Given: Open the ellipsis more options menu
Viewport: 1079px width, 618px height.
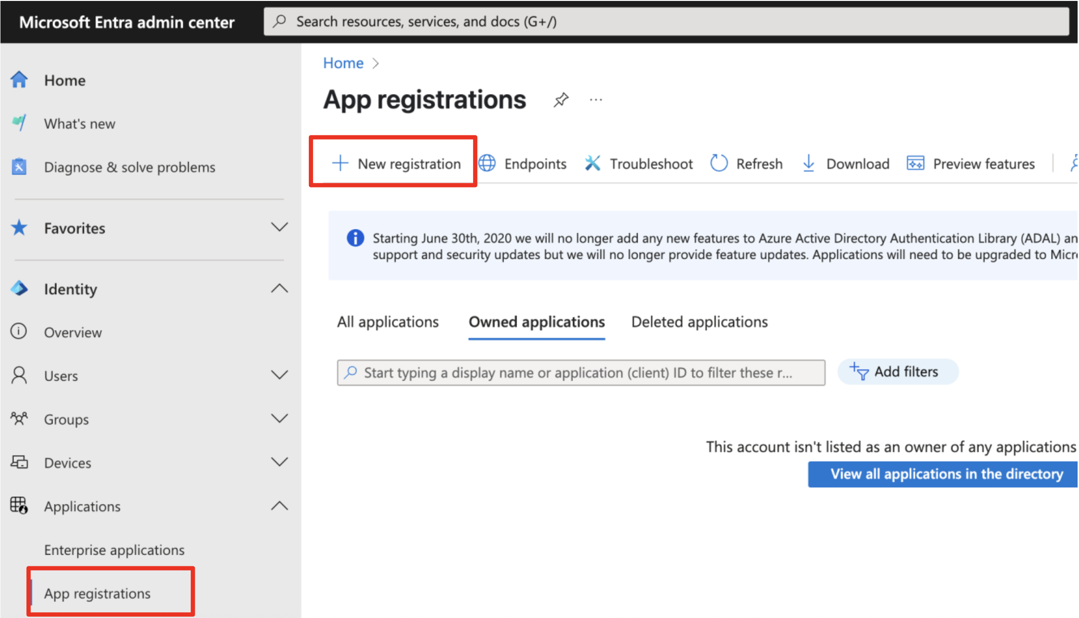Looking at the screenshot, I should (x=596, y=100).
